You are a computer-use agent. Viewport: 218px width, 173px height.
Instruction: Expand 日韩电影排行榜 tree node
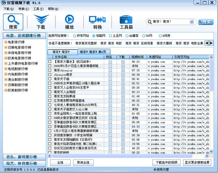pyautogui.click(x=6, y=47)
